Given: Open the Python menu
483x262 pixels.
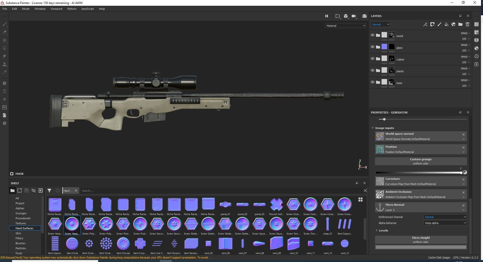Looking at the screenshot, I should 72,8.
